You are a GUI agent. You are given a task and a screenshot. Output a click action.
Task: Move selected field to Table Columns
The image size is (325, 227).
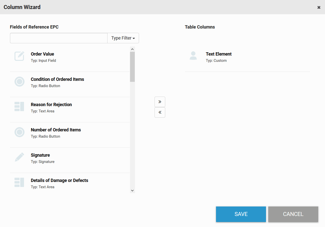pos(160,102)
